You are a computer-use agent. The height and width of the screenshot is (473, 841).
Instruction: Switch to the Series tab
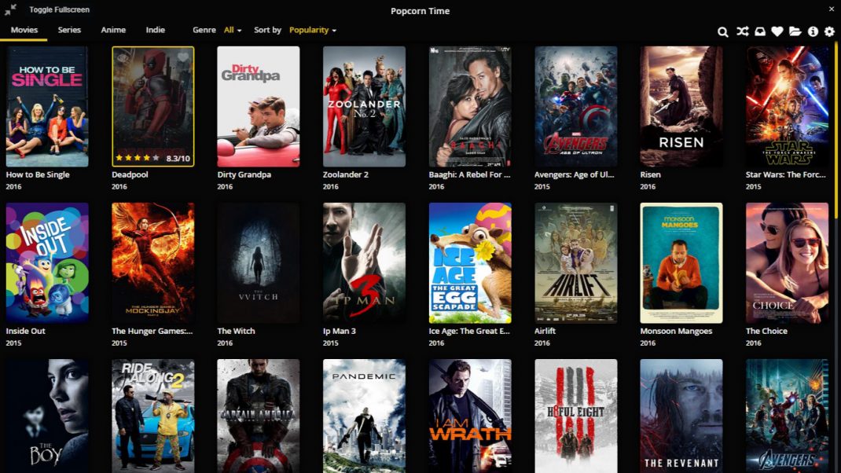(69, 30)
